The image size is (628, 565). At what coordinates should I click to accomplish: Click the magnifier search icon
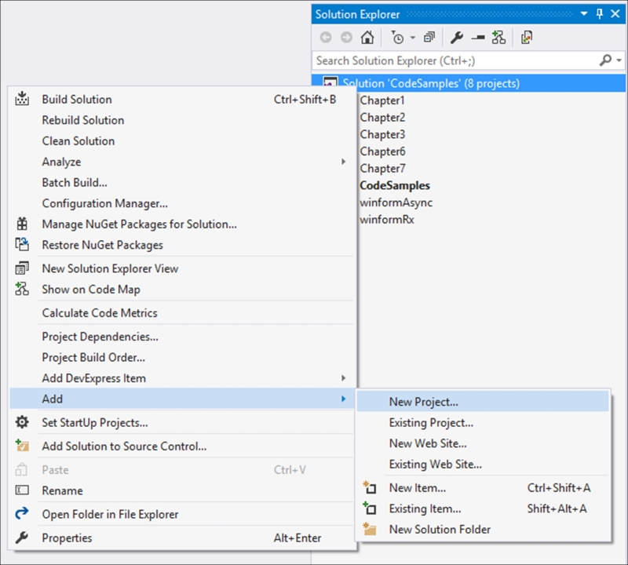click(x=605, y=60)
